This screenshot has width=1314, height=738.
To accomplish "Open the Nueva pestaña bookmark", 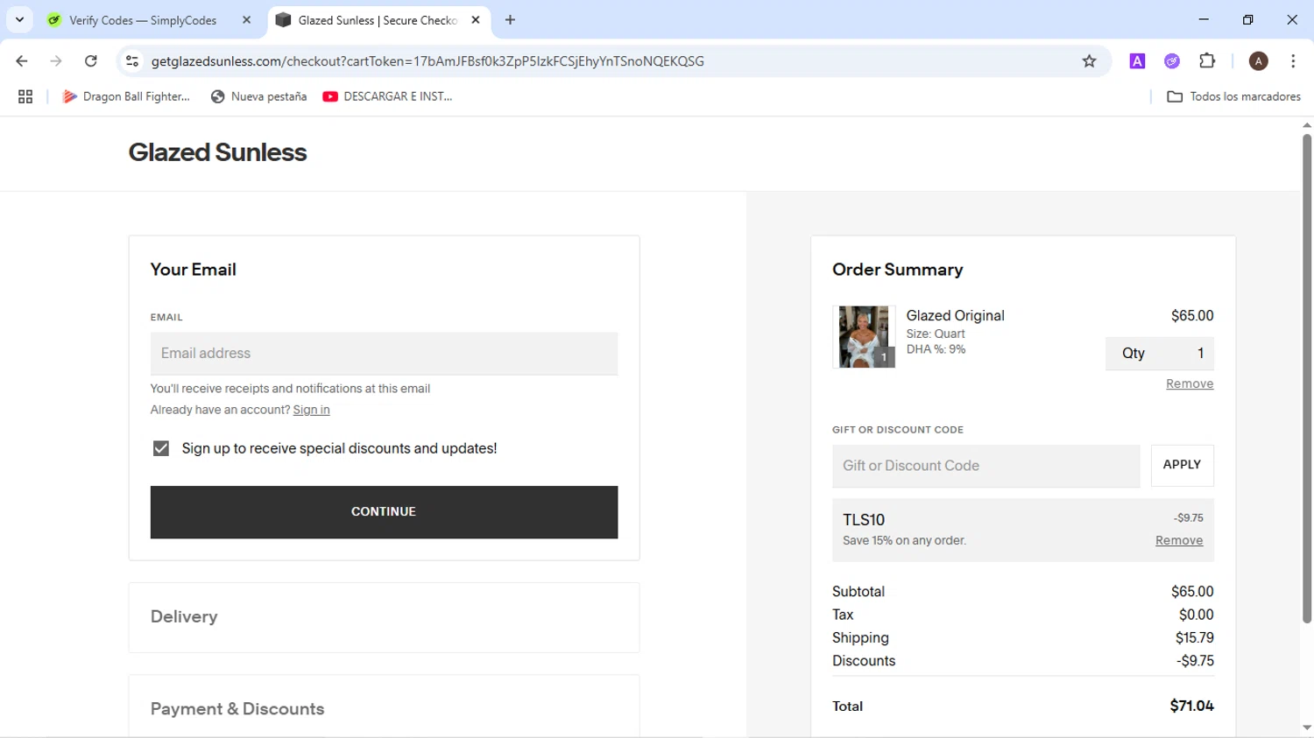I will [259, 97].
